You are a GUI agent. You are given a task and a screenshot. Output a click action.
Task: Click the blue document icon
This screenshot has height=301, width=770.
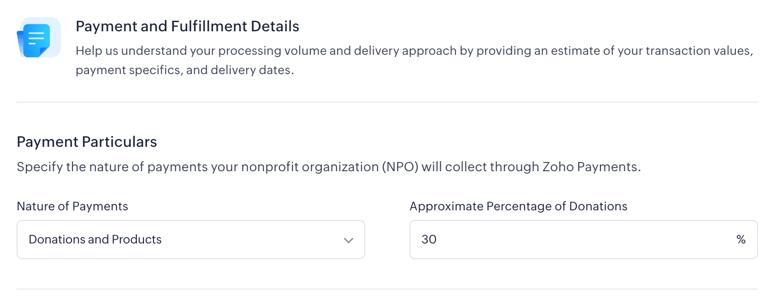[37, 38]
